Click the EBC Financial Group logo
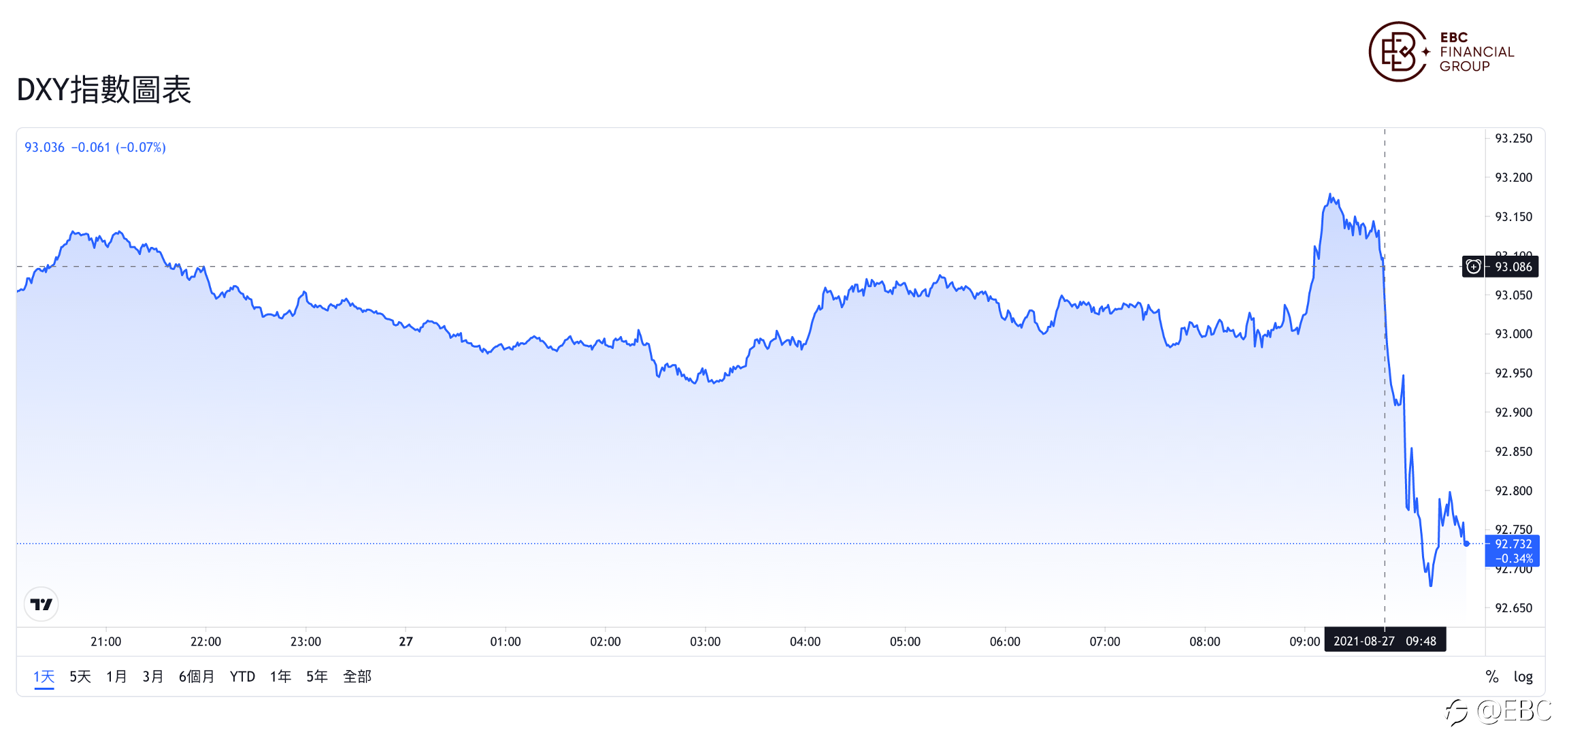Viewport: 1569px width, 751px height. point(1441,52)
